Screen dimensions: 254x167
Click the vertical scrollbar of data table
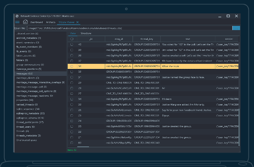coord(239,127)
